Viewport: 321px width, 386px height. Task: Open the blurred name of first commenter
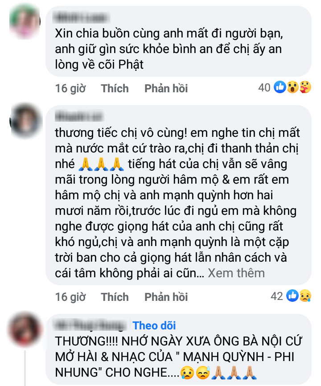coord(81,18)
